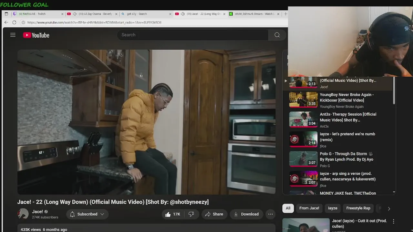Switch to the MeltisLIVE Twitch tab

[x=38, y=14]
